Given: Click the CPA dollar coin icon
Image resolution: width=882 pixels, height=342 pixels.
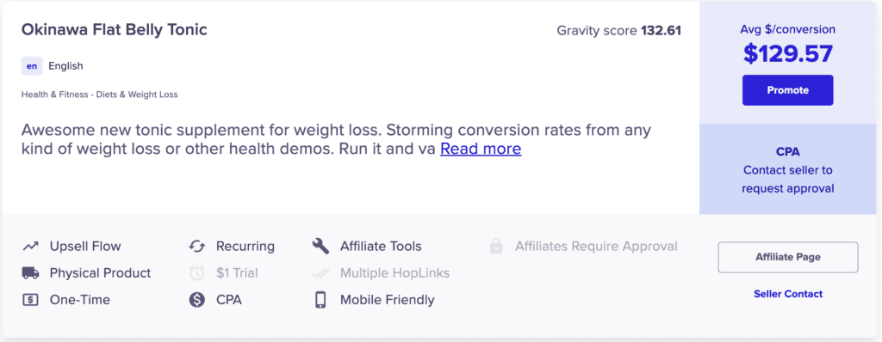Looking at the screenshot, I should pos(197,300).
